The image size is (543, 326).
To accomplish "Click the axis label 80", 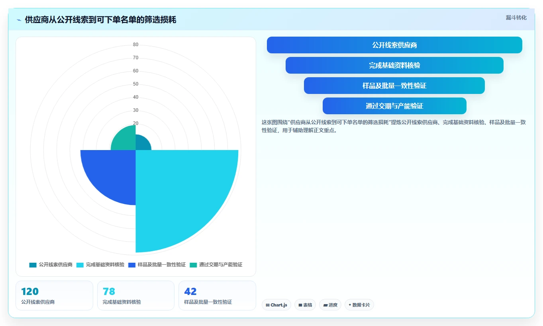I will click(x=136, y=45).
